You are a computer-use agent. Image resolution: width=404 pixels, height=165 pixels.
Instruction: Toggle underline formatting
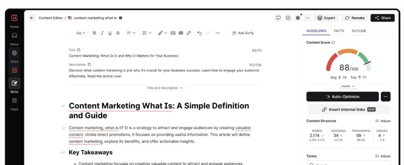tap(110, 33)
